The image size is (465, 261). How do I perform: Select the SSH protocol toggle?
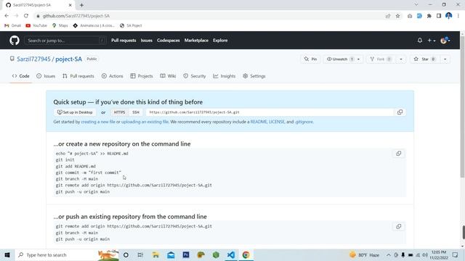(x=136, y=112)
